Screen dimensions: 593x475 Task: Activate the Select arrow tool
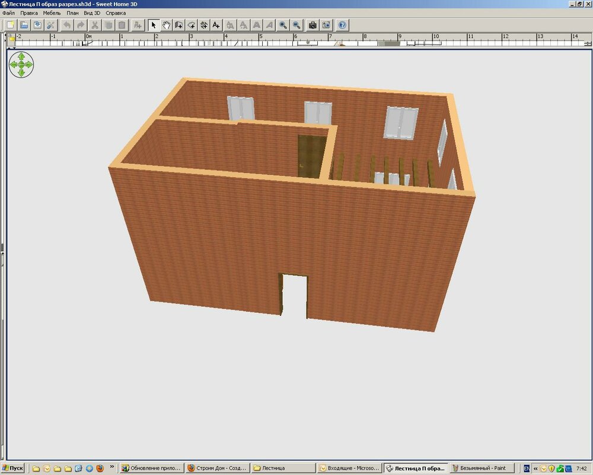point(154,25)
